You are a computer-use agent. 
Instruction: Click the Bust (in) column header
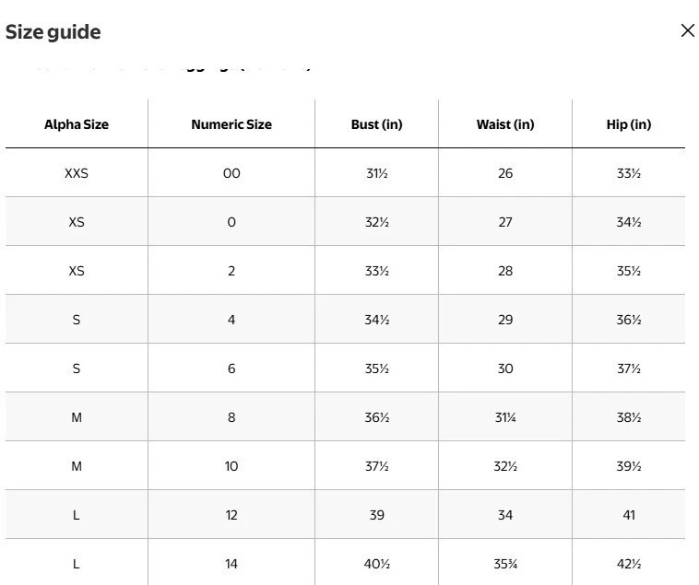(376, 124)
